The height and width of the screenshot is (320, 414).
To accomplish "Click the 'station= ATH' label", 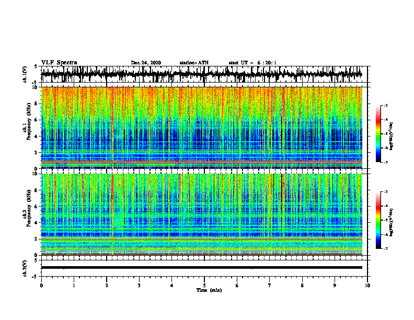I will click(194, 63).
